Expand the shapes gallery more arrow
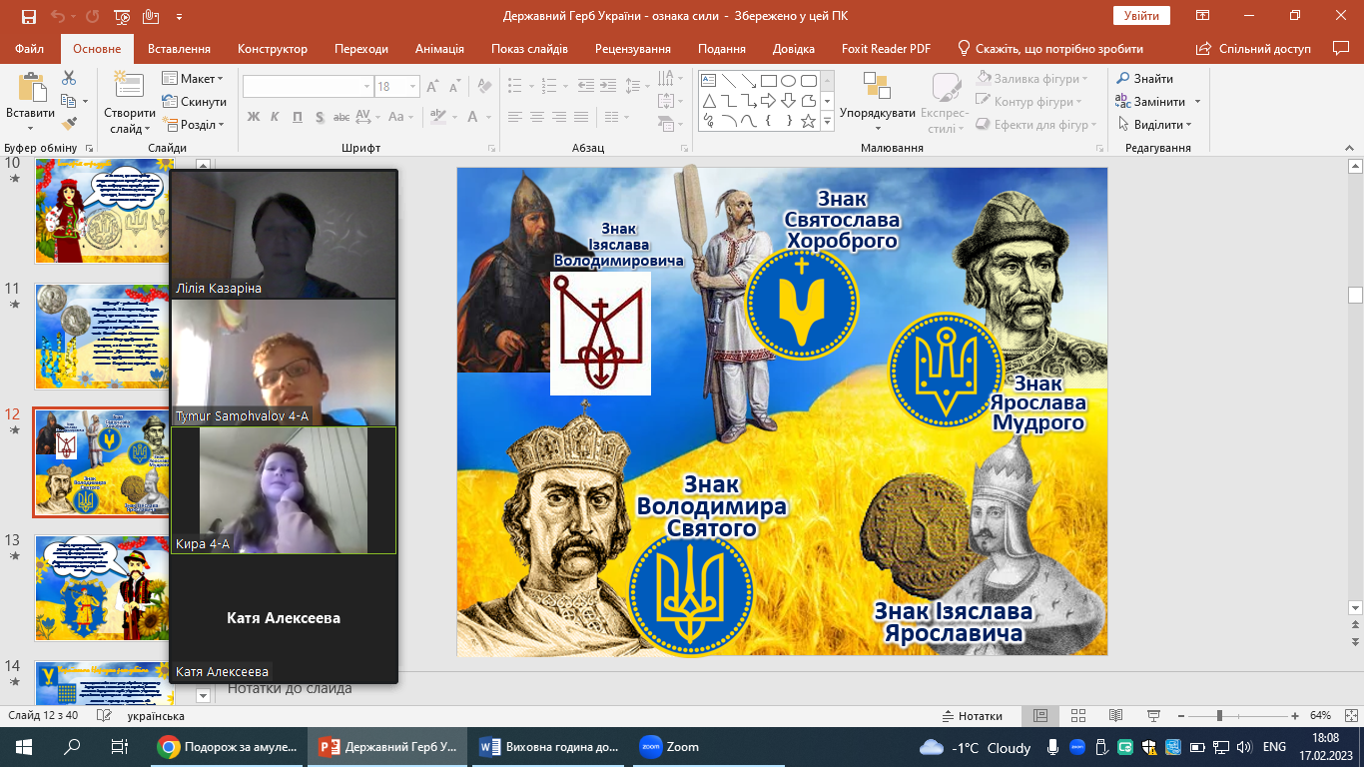The height and width of the screenshot is (767, 1364). tap(827, 122)
